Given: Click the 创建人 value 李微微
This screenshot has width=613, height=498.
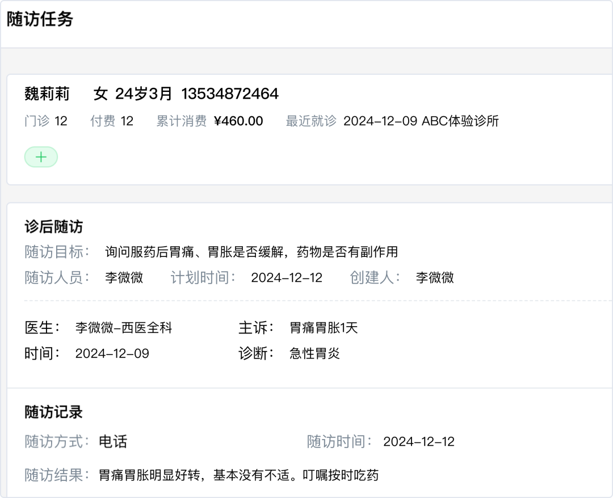Looking at the screenshot, I should tap(435, 277).
